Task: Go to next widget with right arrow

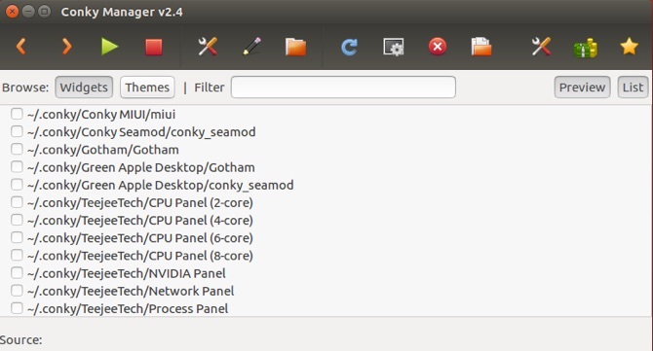Action: (66, 47)
